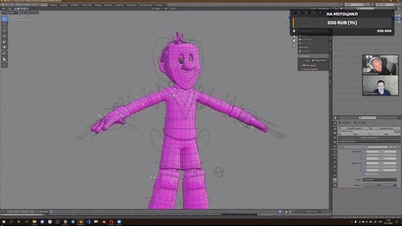Select the Select Box tool
This screenshot has height=226, width=402.
(x=4, y=19)
